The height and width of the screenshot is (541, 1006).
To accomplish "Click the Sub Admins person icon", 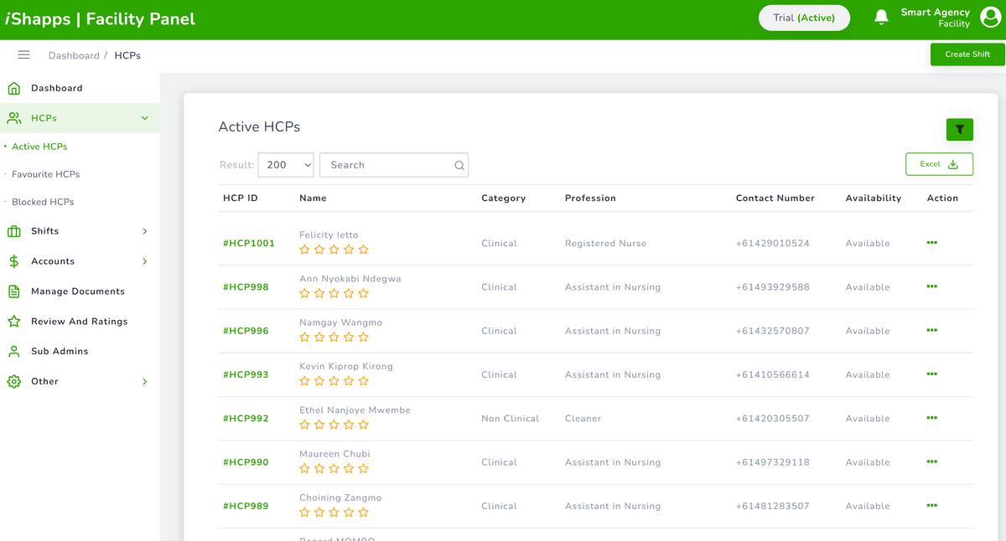I will [x=13, y=351].
